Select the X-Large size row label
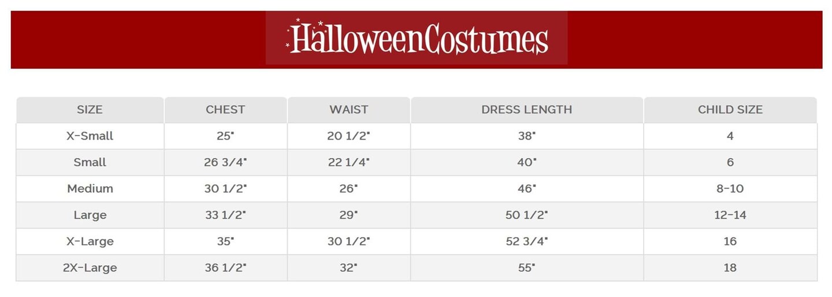832x297 pixels. 90,242
